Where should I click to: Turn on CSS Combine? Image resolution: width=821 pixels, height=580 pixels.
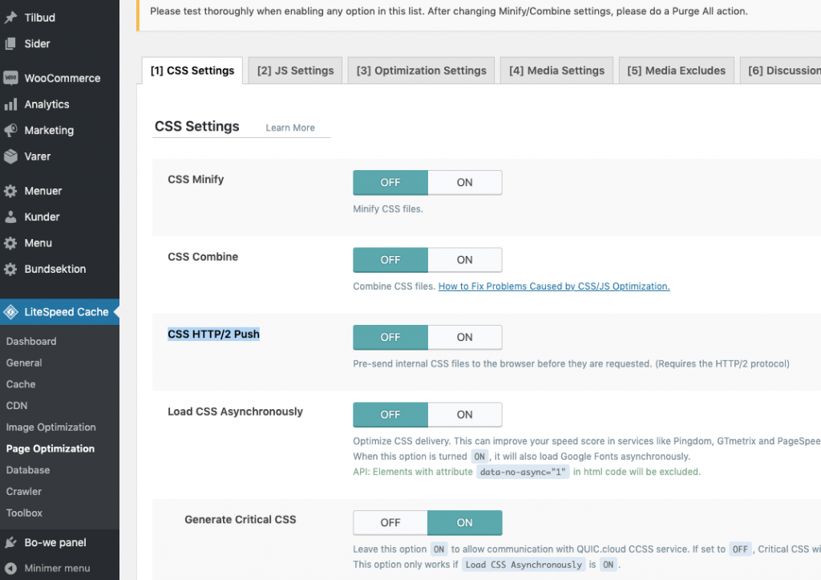[x=465, y=259]
